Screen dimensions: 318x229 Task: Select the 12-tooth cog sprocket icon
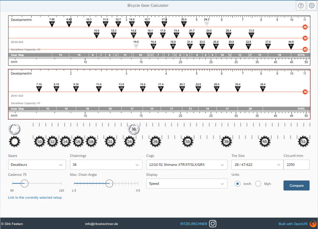pyautogui.click(x=52, y=141)
